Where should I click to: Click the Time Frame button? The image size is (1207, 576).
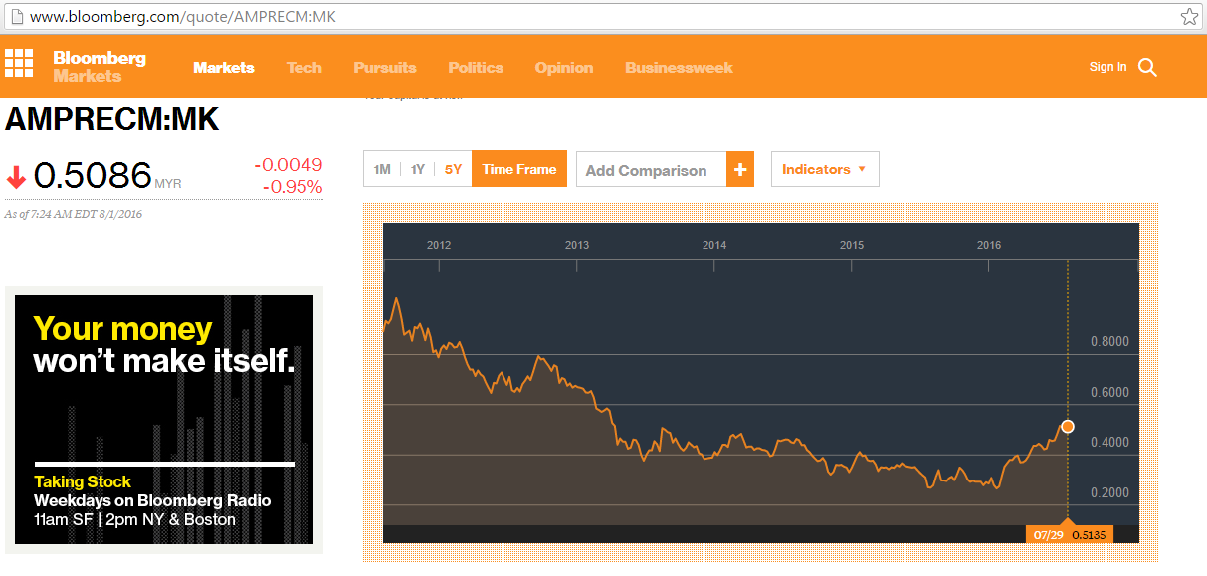click(x=519, y=169)
